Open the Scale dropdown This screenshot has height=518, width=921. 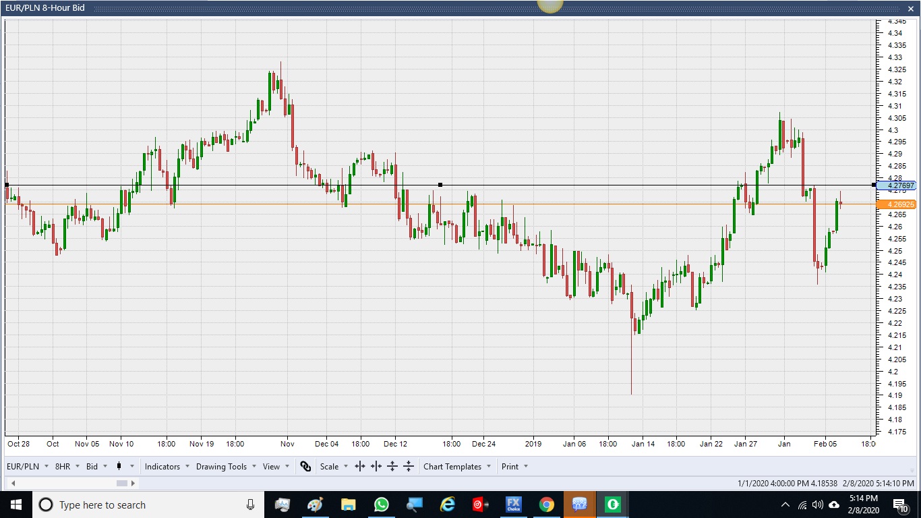tap(334, 466)
